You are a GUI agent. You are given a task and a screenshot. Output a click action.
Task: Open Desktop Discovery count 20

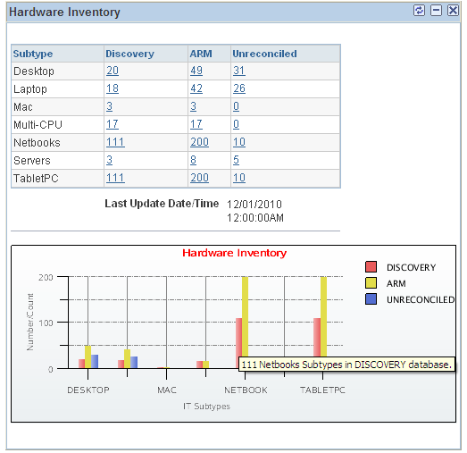(x=113, y=71)
